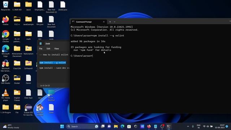Viewport: 231px width, 130px height.
Task: Open the View menu in Zedd Notepad
Action: click(x=57, y=49)
